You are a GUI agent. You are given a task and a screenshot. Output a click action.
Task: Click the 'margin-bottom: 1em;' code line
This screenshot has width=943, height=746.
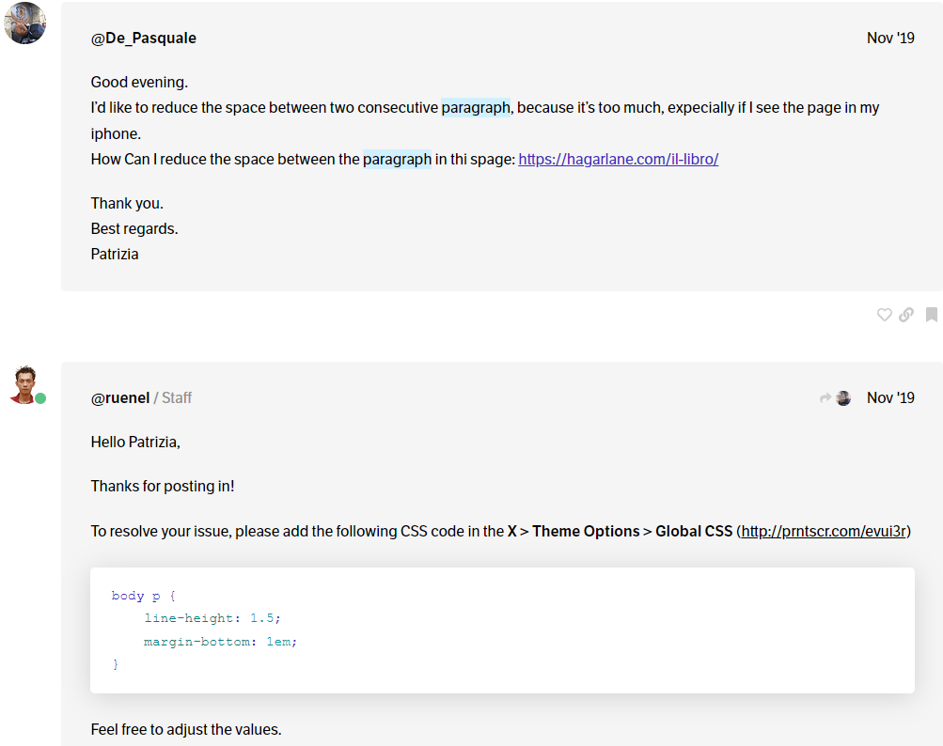[x=220, y=641]
